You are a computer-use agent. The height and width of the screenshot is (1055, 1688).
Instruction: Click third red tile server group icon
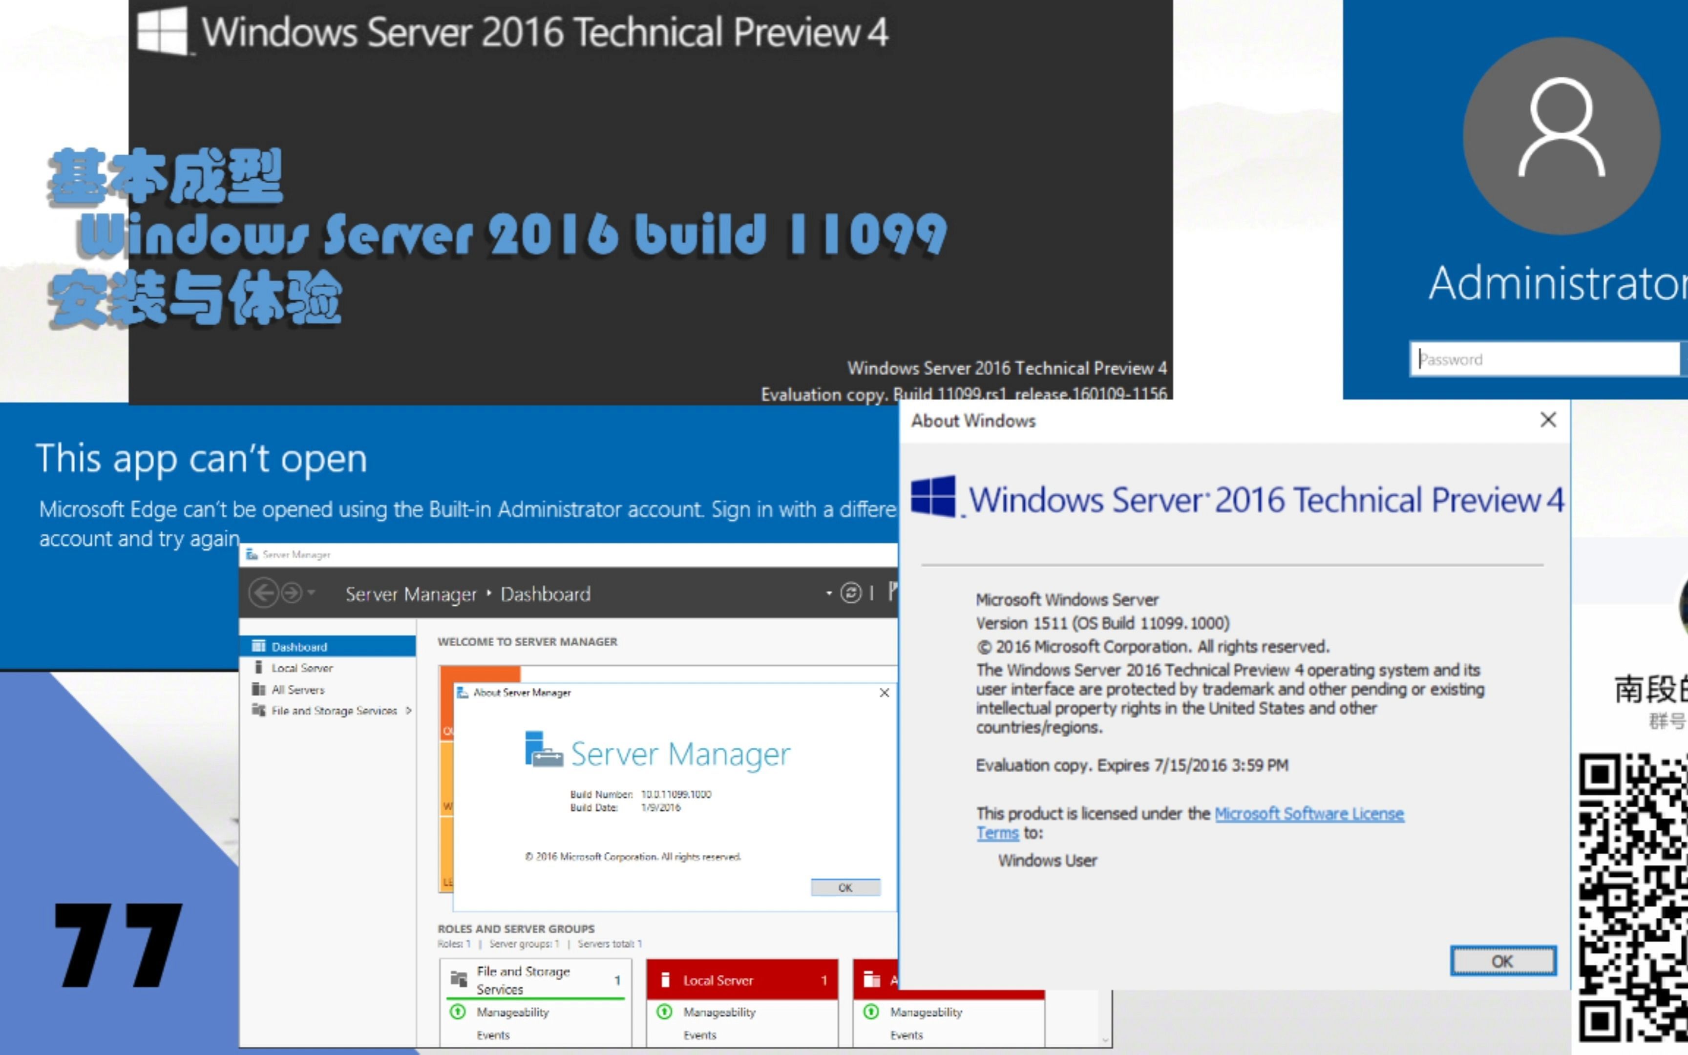pos(872,979)
